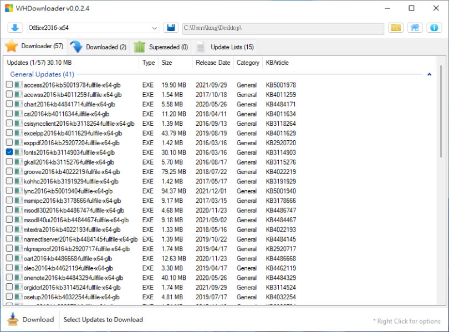Sort by the Release Date column header

(213, 63)
